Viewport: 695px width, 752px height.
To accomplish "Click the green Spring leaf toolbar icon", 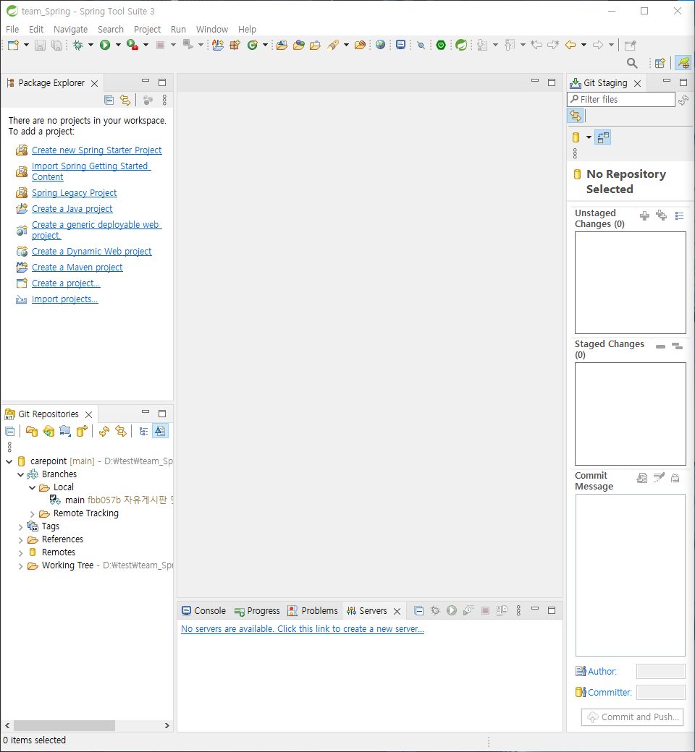I will pyautogui.click(x=461, y=45).
